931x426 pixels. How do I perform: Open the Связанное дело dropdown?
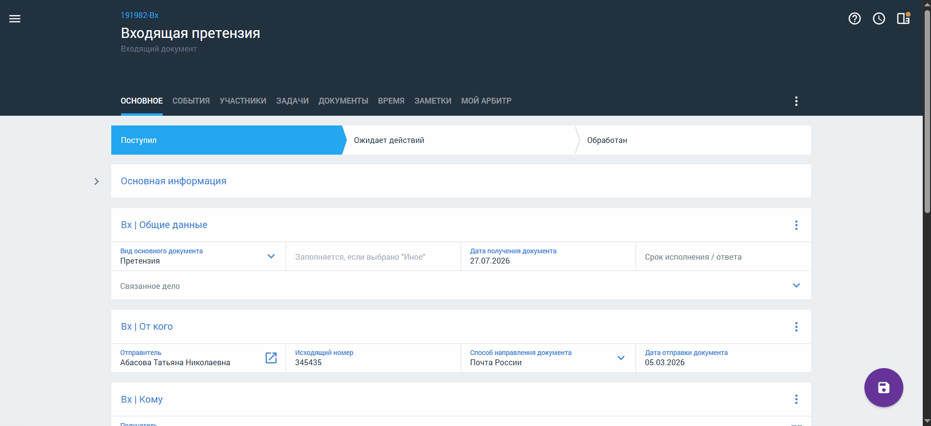tap(796, 285)
